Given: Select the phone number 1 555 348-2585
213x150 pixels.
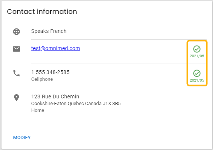Looking at the screenshot, I should click(x=50, y=72).
